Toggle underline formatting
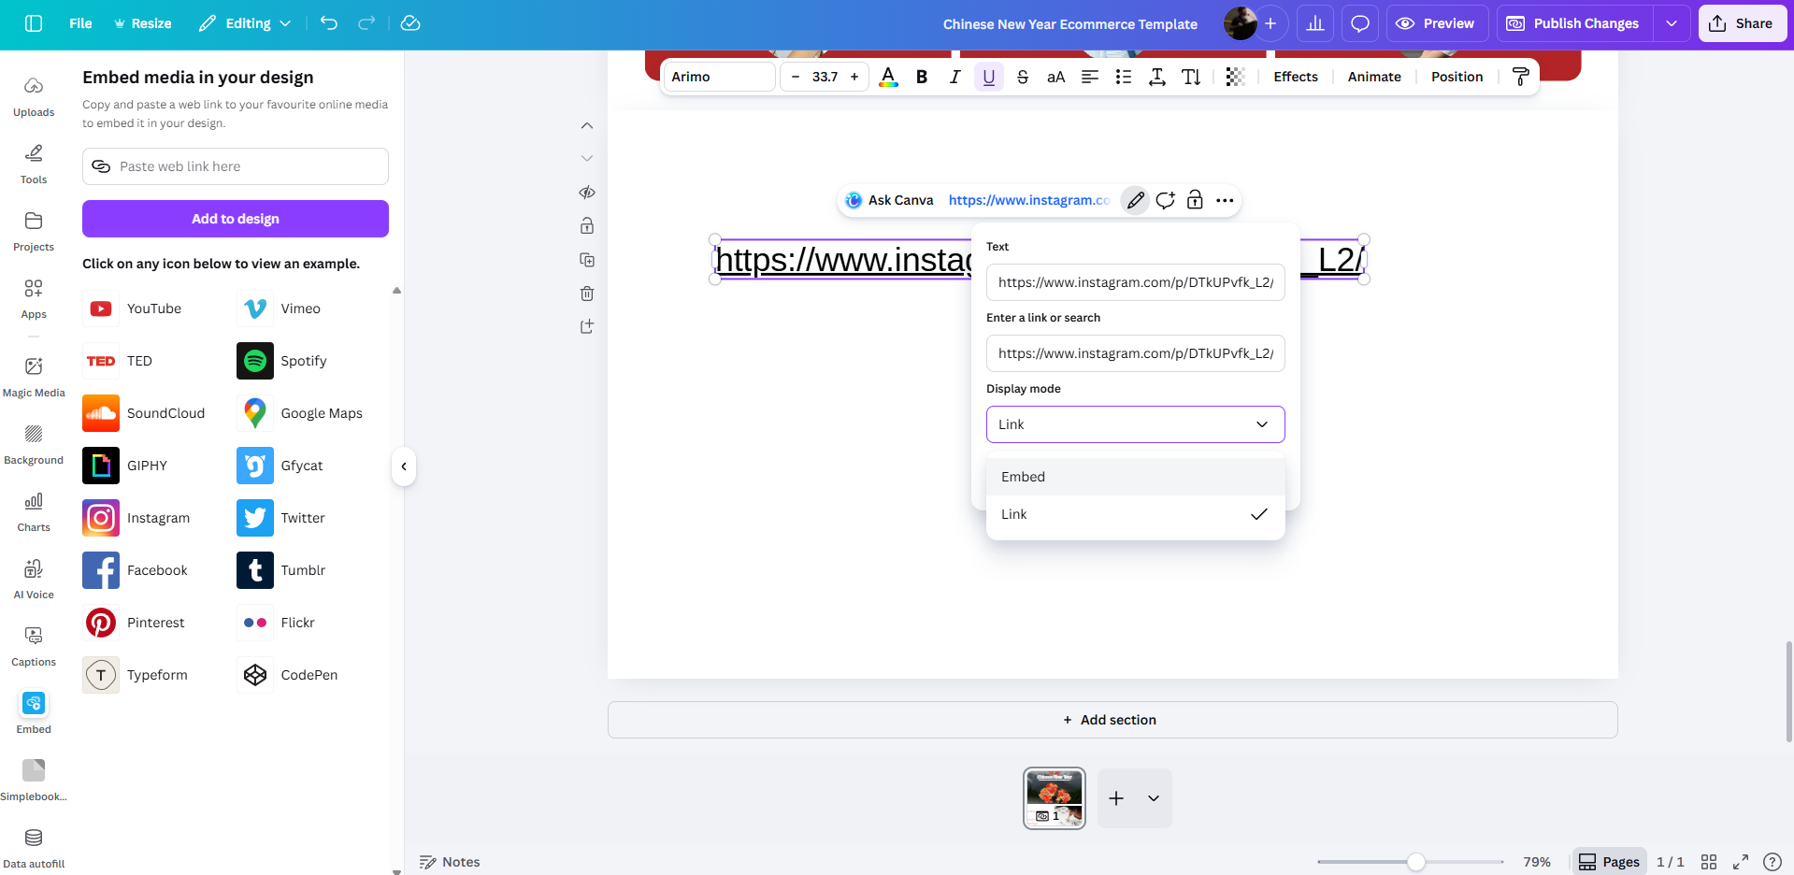 pyautogui.click(x=988, y=77)
